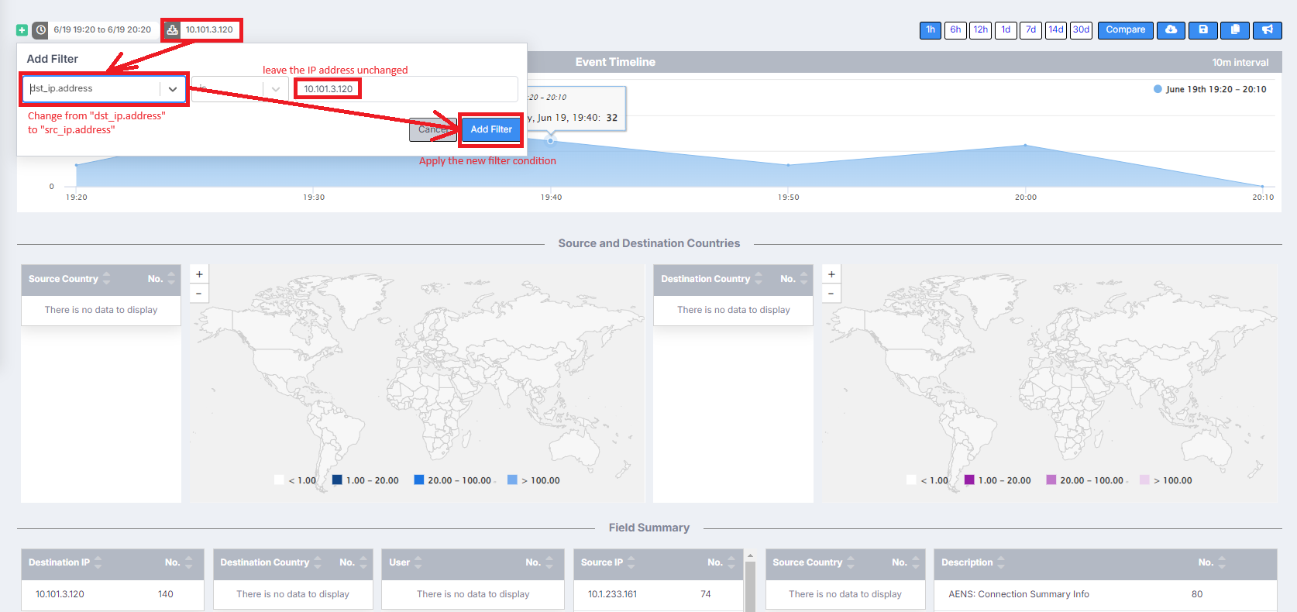
Task: Click the Compare button
Action: click(x=1125, y=30)
